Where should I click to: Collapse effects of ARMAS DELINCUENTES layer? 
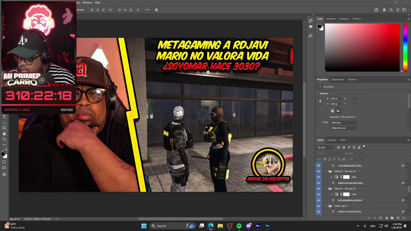coord(406,211)
